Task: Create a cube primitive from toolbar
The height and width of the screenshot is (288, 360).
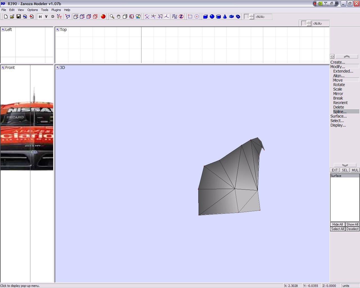Action: pos(205,17)
